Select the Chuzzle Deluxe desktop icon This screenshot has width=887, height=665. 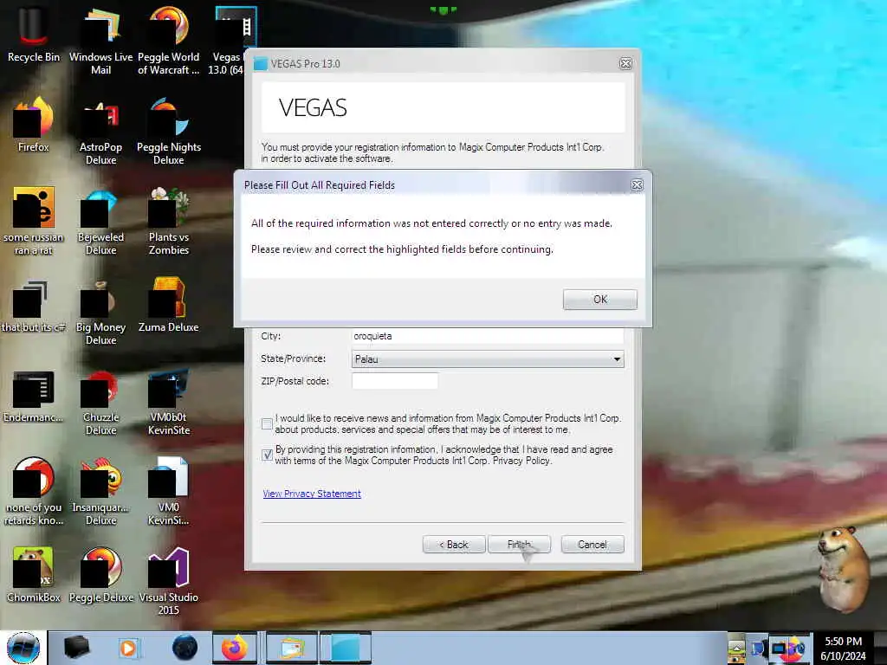click(x=100, y=402)
